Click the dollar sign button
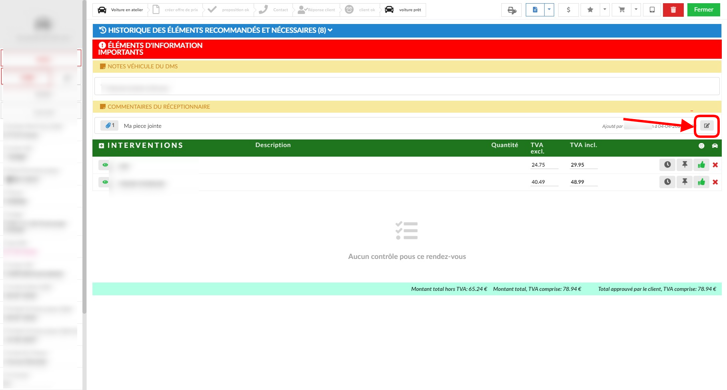 [569, 10]
